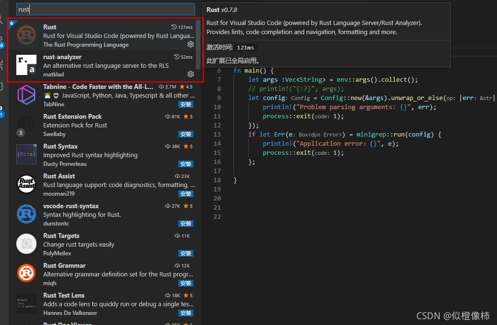Click 'fn main()' in the code editor
This screenshot has height=325, width=497.
[251, 71]
